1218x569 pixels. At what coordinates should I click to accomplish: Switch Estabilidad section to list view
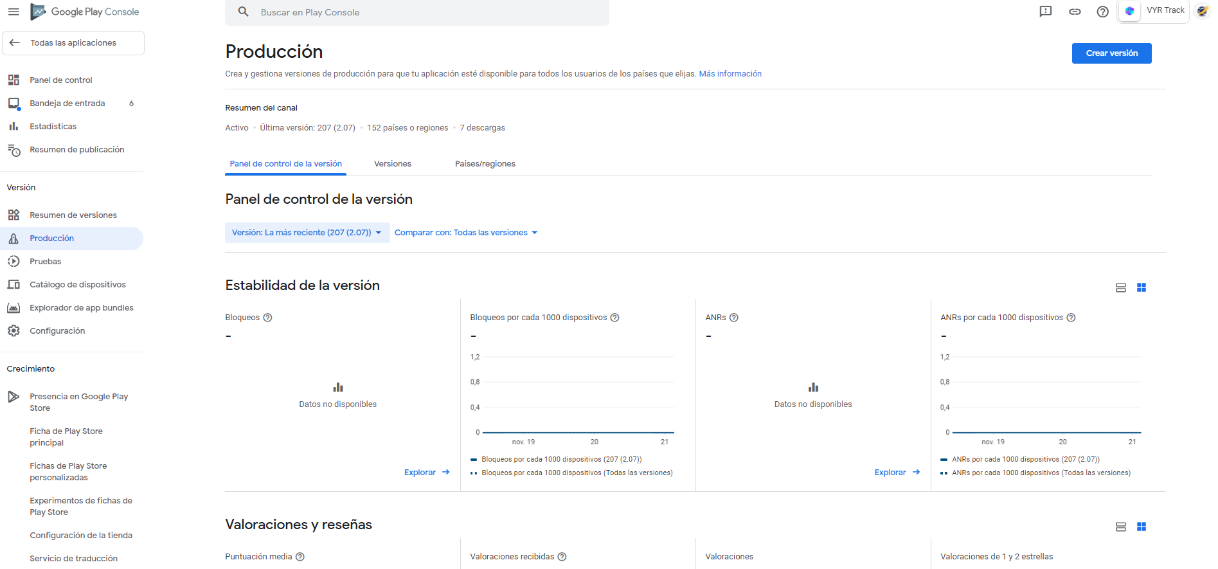[x=1121, y=287]
